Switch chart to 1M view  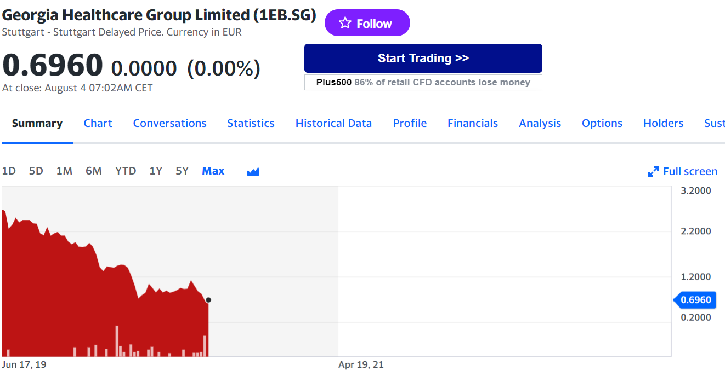[64, 171]
